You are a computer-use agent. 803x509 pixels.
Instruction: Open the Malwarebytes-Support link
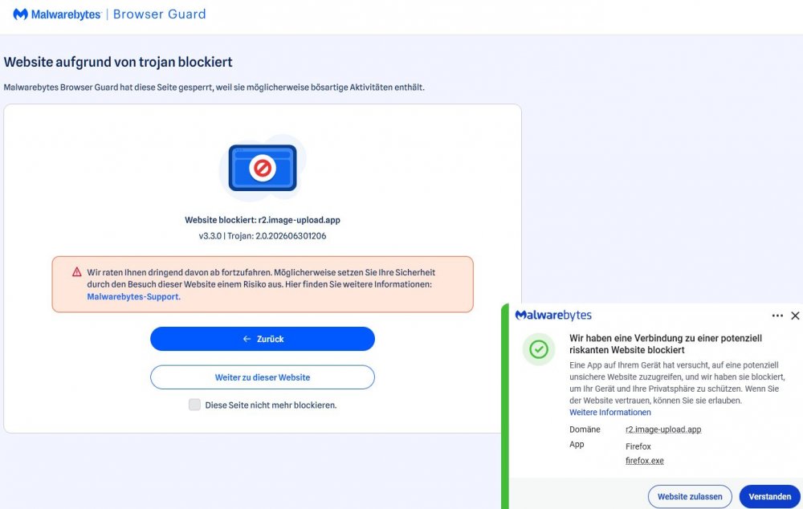click(133, 296)
